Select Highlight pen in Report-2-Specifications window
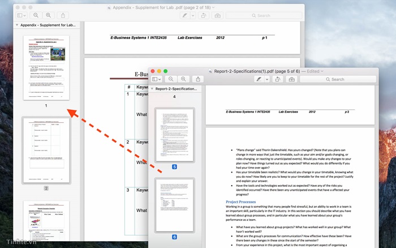This screenshot has height=248, width=396. click(259, 79)
